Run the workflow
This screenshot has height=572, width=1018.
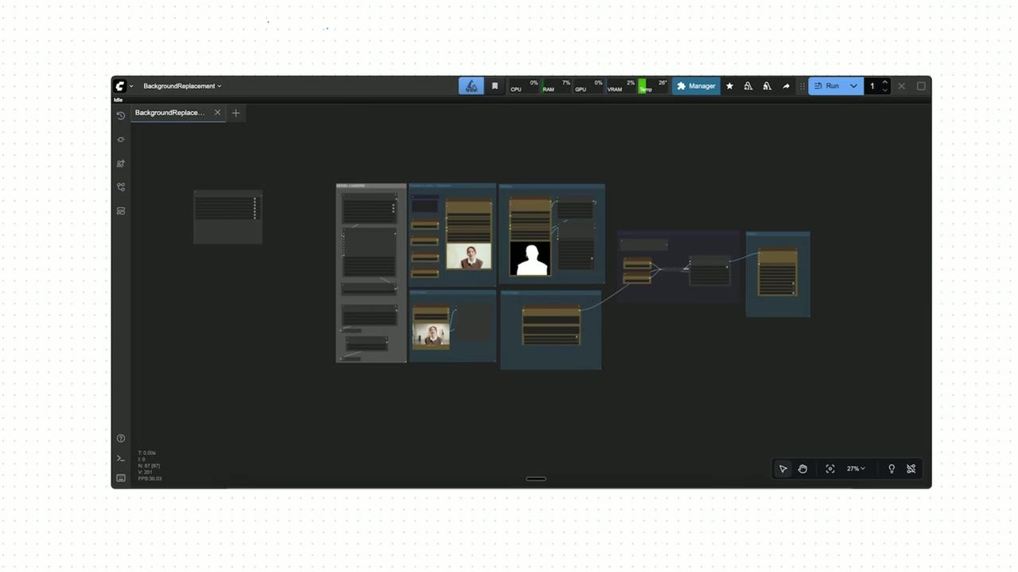click(827, 86)
